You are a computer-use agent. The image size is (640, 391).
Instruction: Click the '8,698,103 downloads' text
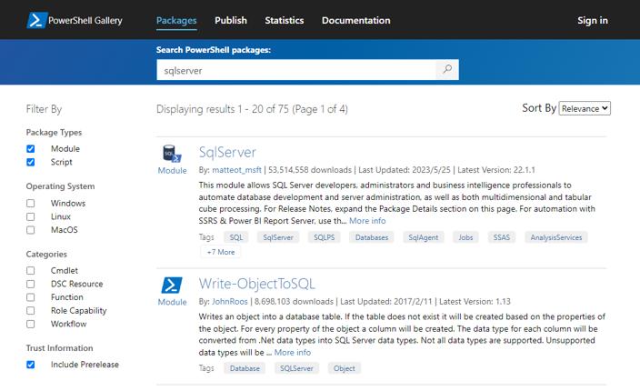(x=294, y=302)
